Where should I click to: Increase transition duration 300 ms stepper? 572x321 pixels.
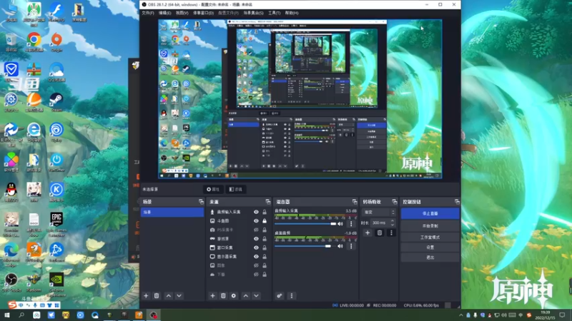point(393,220)
